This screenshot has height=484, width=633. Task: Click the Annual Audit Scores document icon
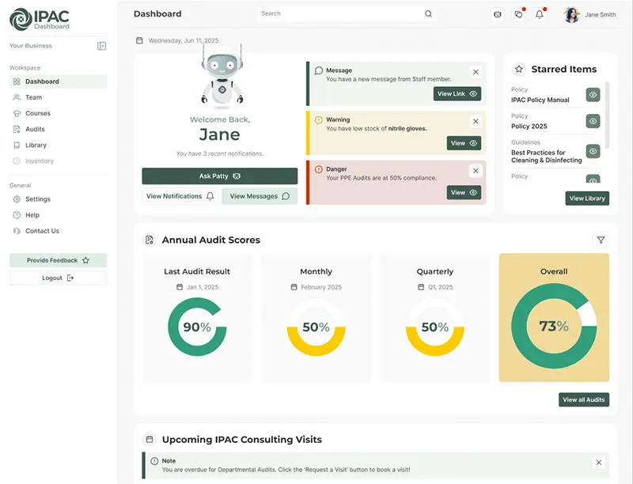point(150,240)
